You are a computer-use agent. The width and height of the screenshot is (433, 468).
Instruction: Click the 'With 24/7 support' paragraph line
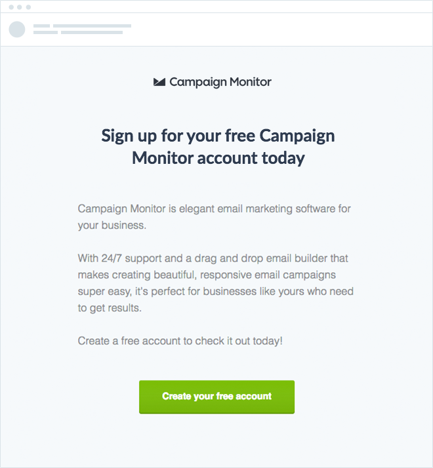point(213,258)
